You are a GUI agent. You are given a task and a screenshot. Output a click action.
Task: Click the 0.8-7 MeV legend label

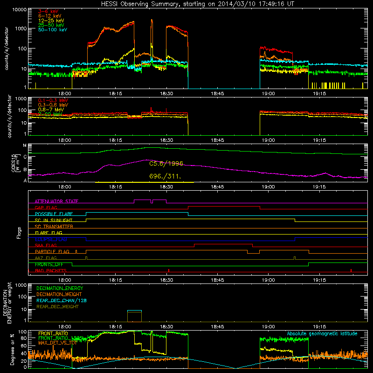tap(51, 110)
